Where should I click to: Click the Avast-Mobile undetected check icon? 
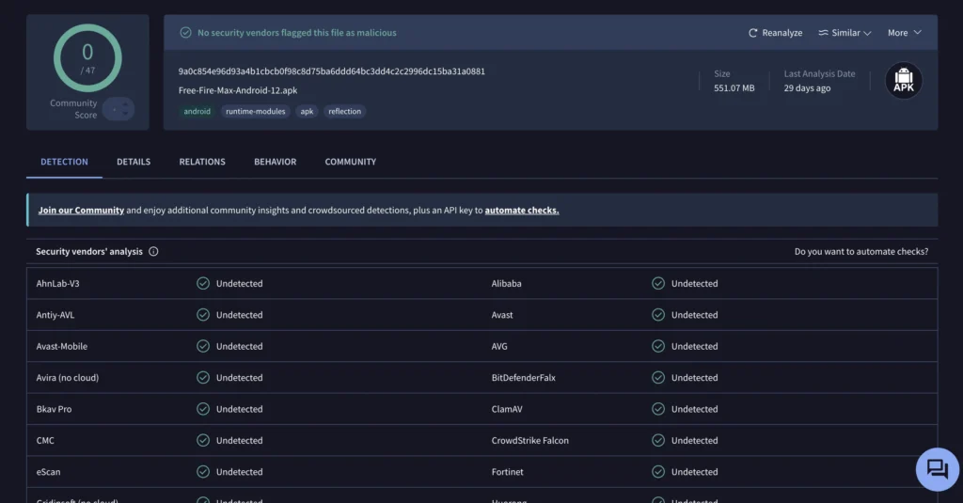[203, 346]
